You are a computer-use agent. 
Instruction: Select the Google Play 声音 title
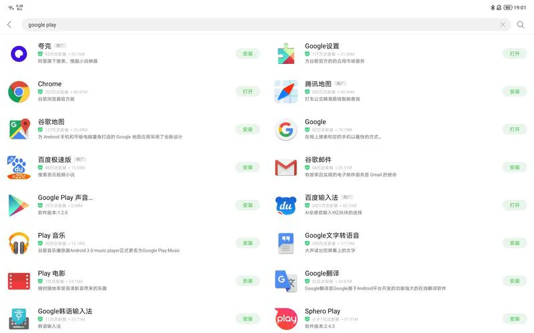(x=65, y=198)
